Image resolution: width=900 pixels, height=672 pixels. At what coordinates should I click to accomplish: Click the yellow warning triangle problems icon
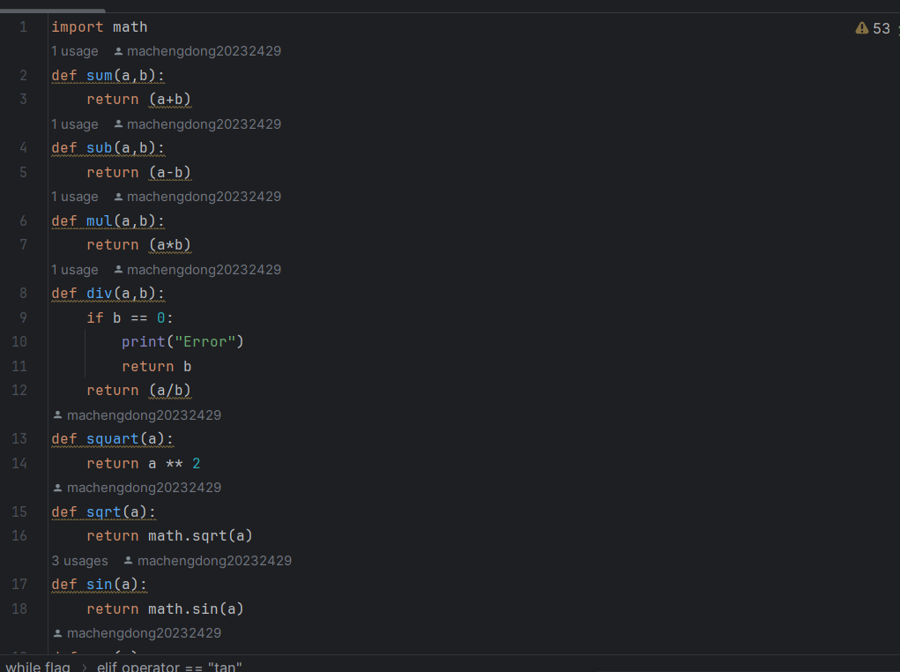click(862, 28)
